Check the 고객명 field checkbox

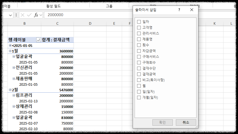(x=139, y=27)
